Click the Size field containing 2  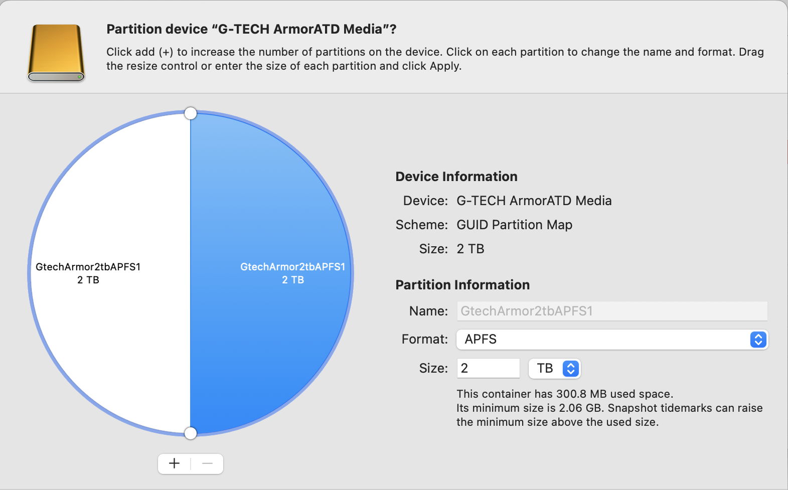point(488,368)
